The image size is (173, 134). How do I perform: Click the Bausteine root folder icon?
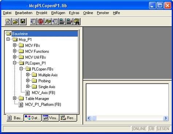[8, 33]
